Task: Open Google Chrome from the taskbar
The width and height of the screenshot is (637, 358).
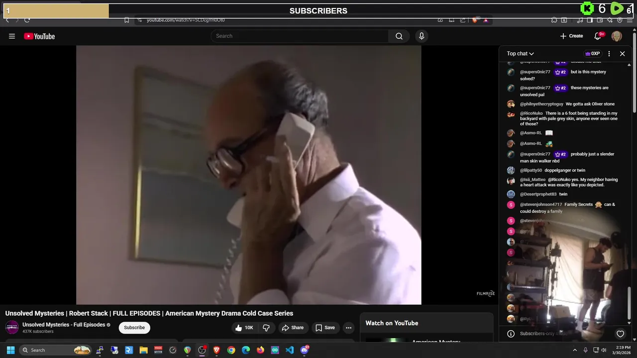Action: pos(231,350)
